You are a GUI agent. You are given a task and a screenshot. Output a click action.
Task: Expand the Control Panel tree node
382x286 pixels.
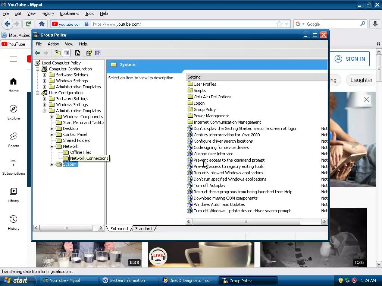click(x=51, y=134)
